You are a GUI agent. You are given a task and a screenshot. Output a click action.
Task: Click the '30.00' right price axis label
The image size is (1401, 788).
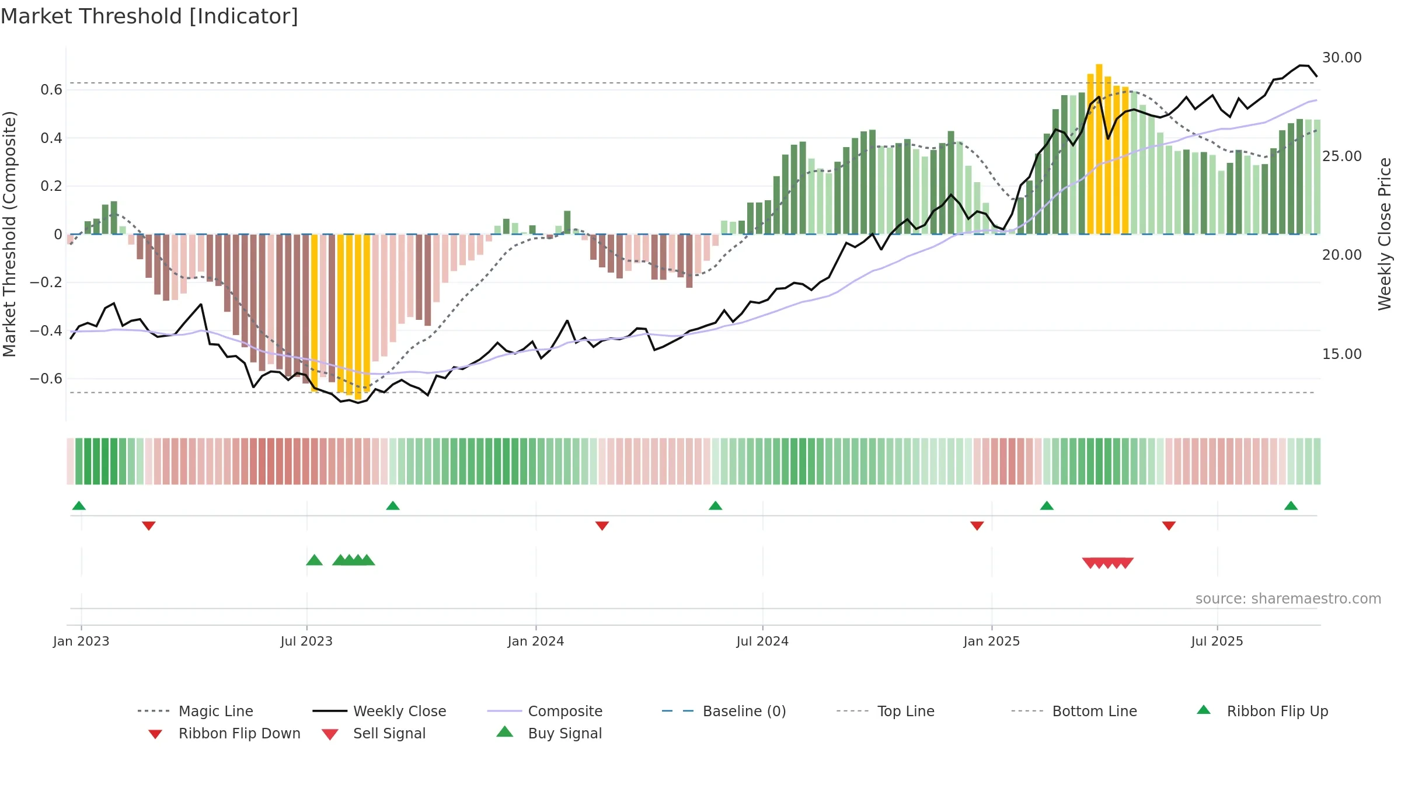[x=1342, y=58]
